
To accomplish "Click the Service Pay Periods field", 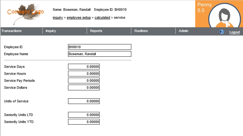I will [84, 81].
